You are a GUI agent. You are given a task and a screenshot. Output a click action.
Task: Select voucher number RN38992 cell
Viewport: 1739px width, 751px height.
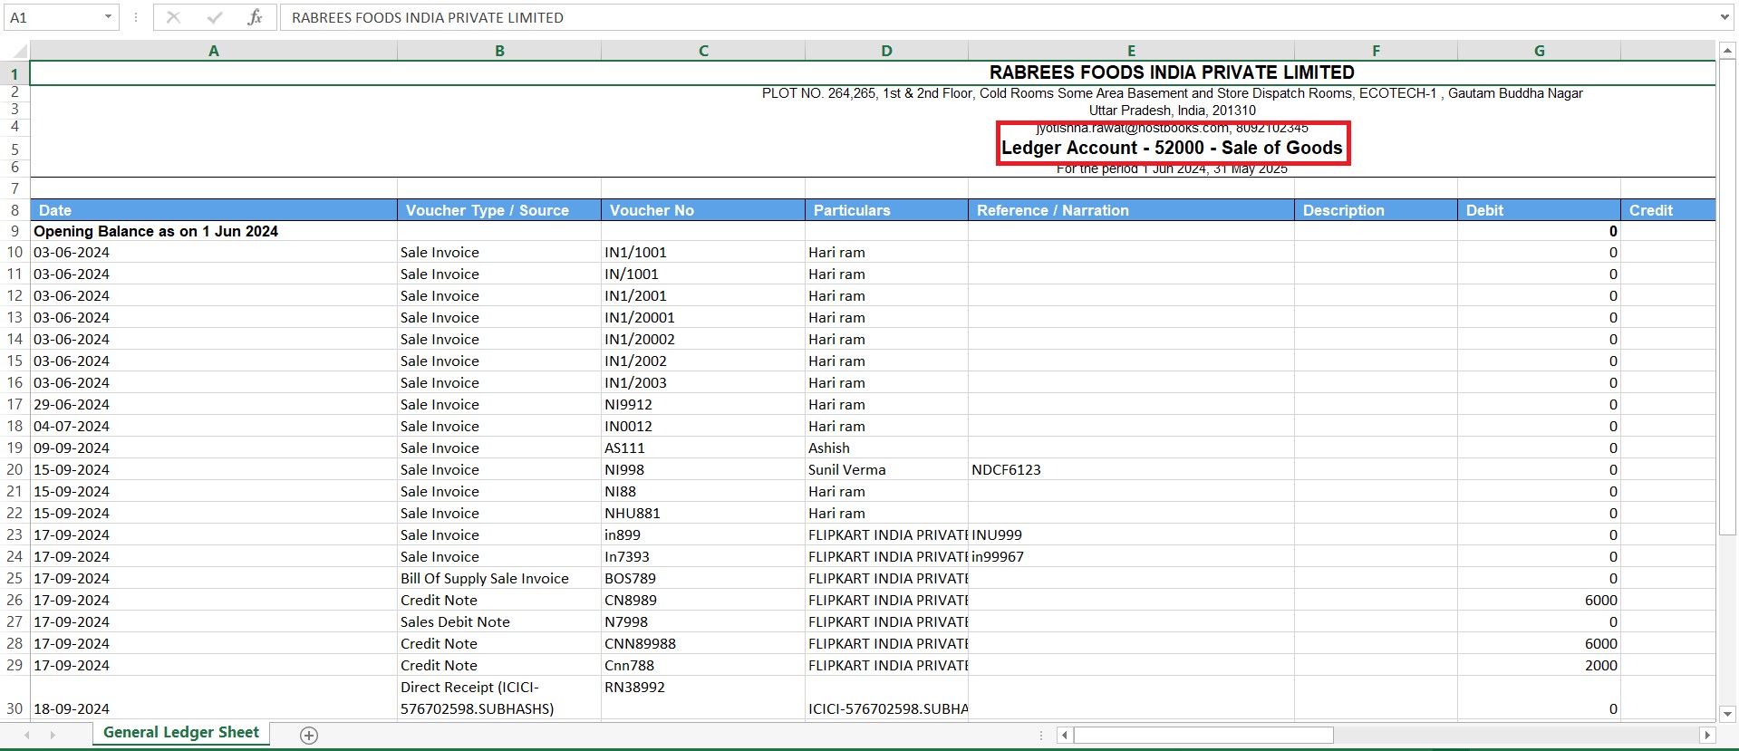703,698
